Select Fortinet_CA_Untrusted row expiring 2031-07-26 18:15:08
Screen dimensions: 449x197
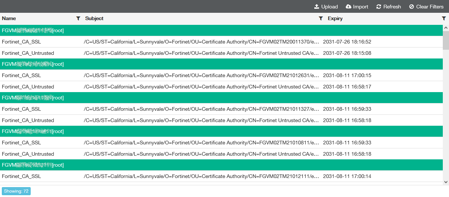(221, 53)
